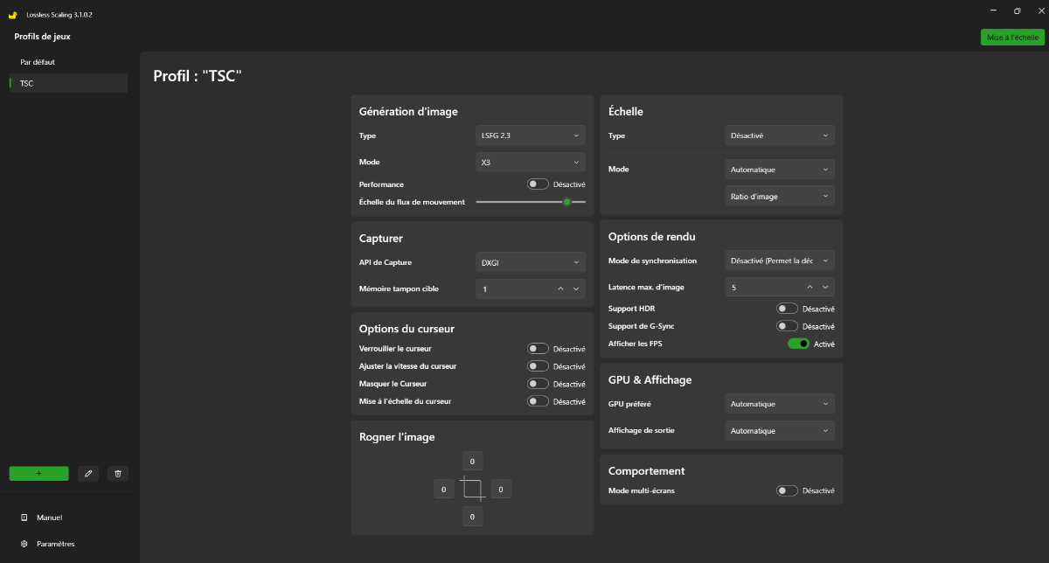Restore down the application window
1049x563 pixels.
coord(1017,10)
